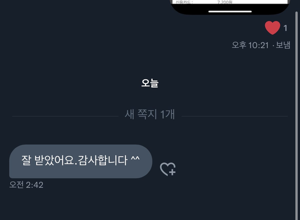The height and width of the screenshot is (220, 300).
Task: Open the sent image attachment at the top
Action: point(230,7)
